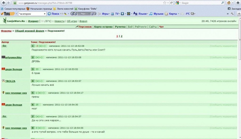This screenshot has width=241, height=139.
Task: Open the Закладки bookmarks button
Action: coord(234,9)
